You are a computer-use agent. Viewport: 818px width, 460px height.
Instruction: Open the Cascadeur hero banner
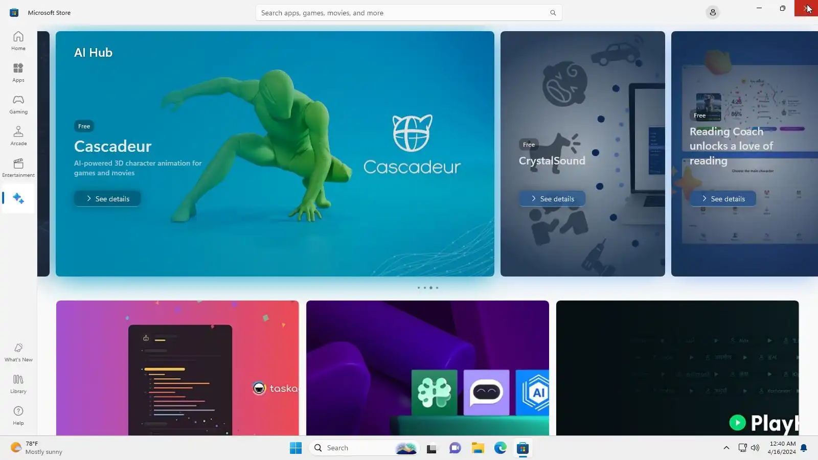coord(275,154)
